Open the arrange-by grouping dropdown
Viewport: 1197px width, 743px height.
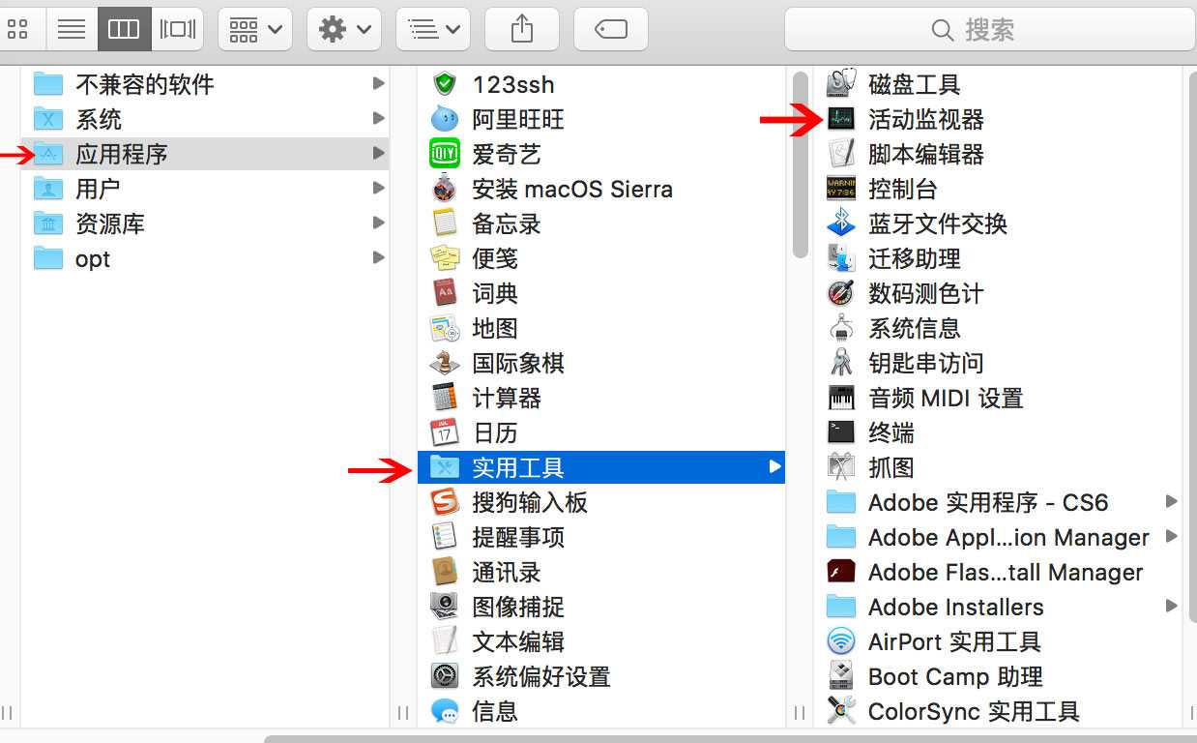255,29
